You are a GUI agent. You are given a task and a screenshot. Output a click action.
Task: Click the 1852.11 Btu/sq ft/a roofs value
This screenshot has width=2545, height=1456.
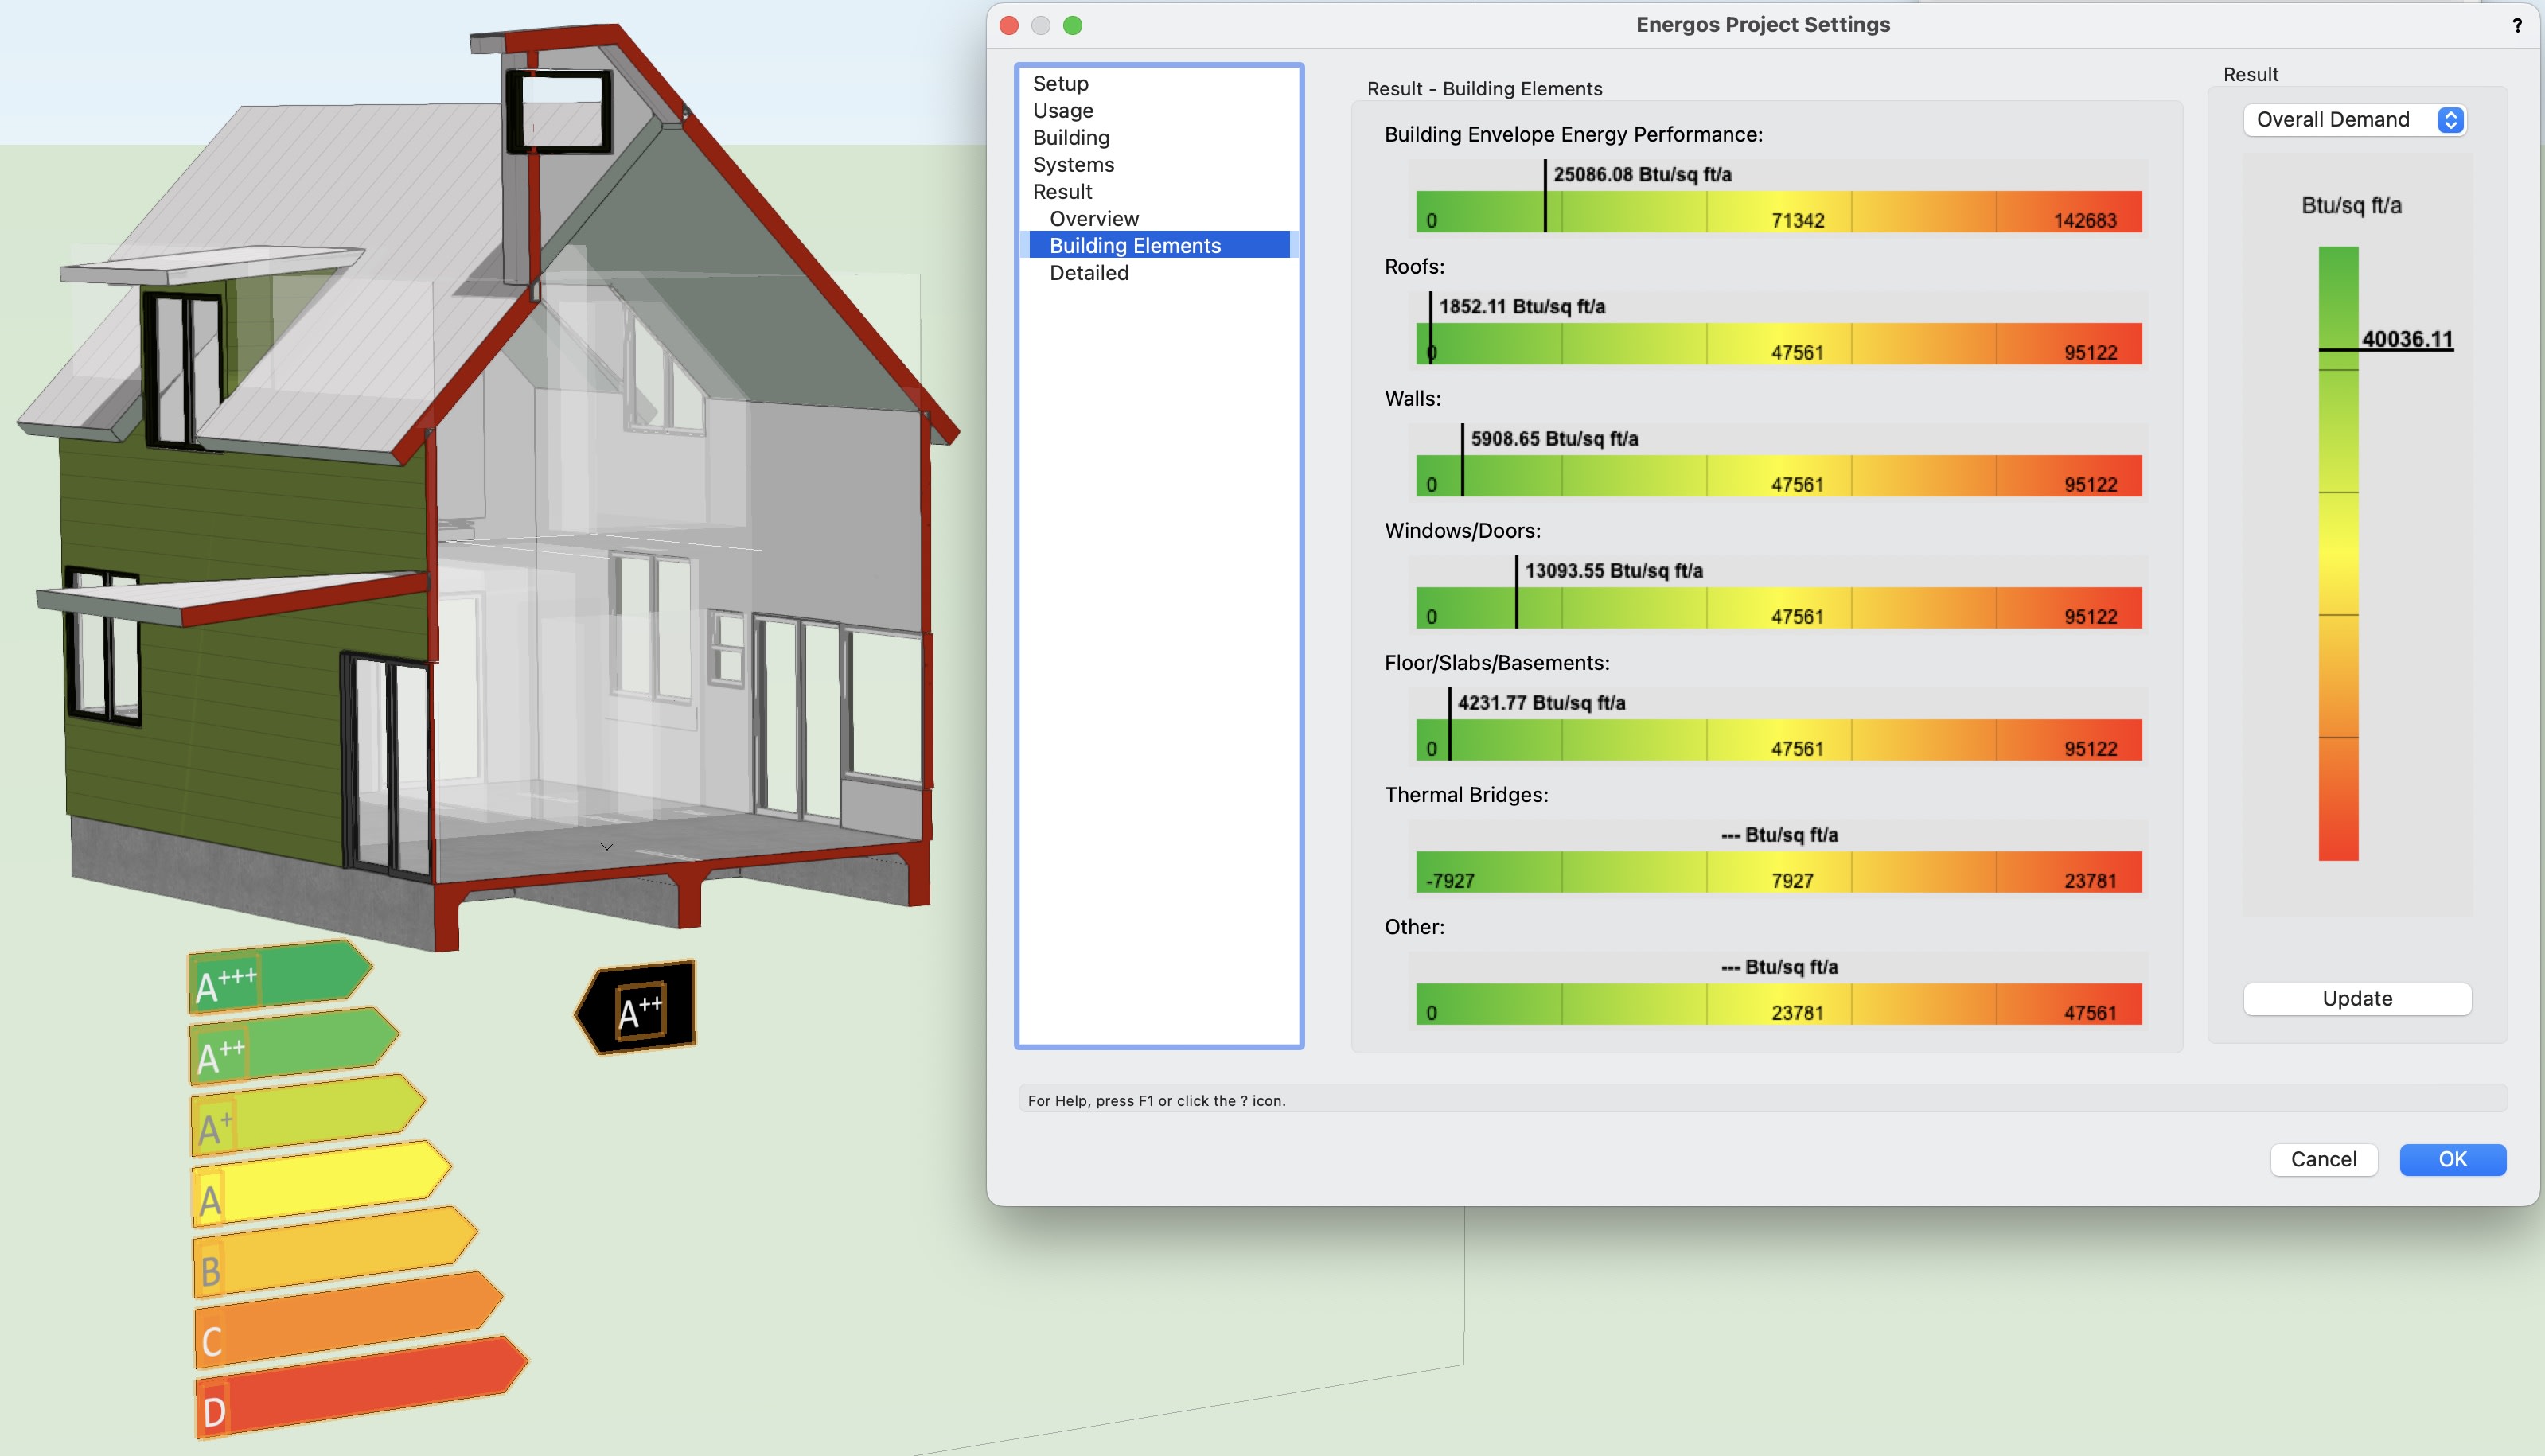tap(1522, 307)
